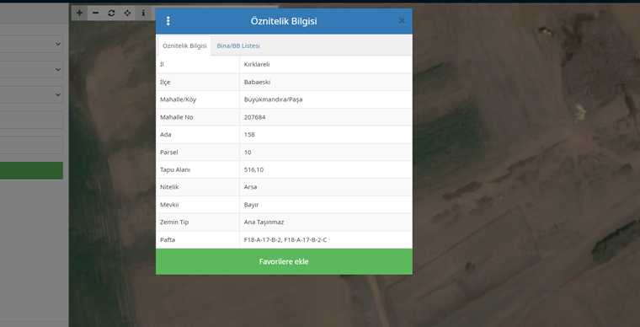Zoom out with the minus map tool
Screen dimensions: 640x327
pyautogui.click(x=95, y=13)
